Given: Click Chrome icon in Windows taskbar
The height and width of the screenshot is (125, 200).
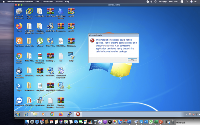Looking at the screenshot, I should coord(52,114).
